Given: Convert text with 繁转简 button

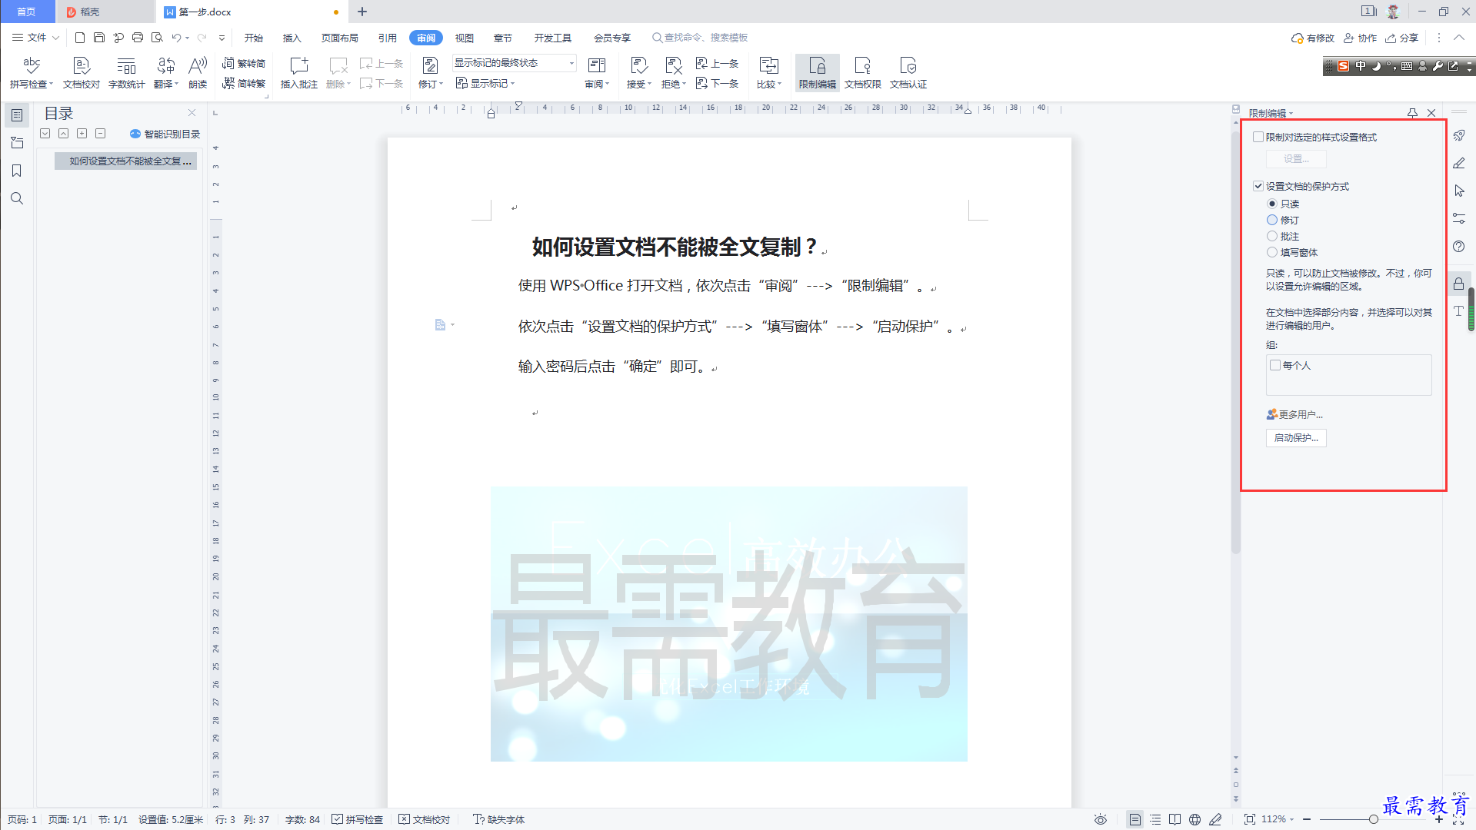Looking at the screenshot, I should pyautogui.click(x=244, y=63).
